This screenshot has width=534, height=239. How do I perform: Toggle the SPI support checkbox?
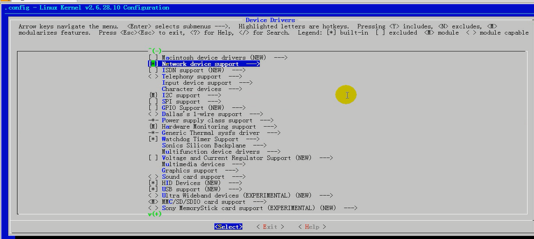tap(153, 101)
